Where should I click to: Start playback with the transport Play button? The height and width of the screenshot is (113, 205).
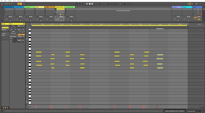click(x=87, y=4)
